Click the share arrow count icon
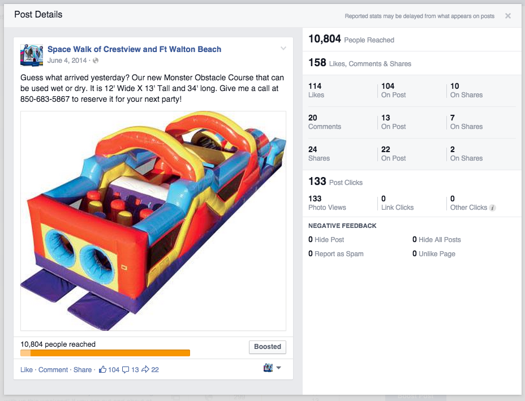525x401 pixels. [145, 369]
